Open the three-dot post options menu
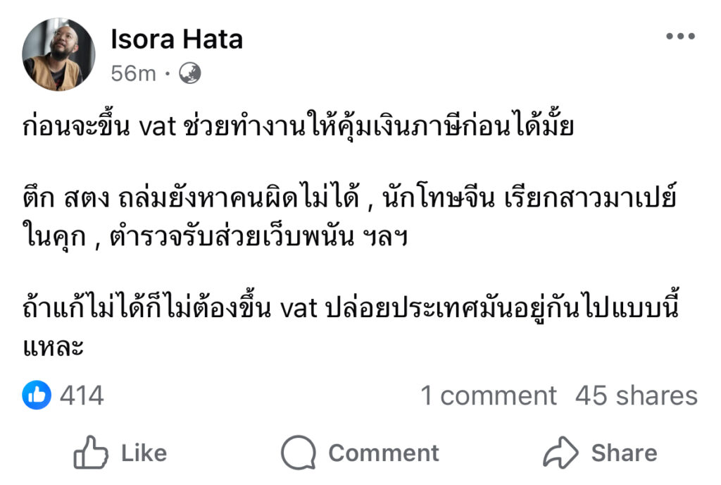Image resolution: width=721 pixels, height=485 pixels. point(680,37)
